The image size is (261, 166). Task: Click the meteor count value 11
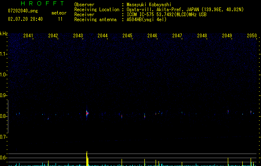click(x=60, y=19)
